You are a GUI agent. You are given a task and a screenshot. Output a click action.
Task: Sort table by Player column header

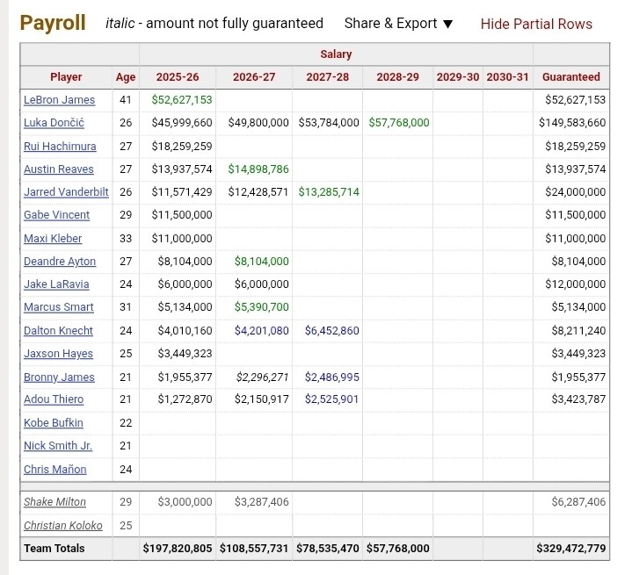coord(66,77)
